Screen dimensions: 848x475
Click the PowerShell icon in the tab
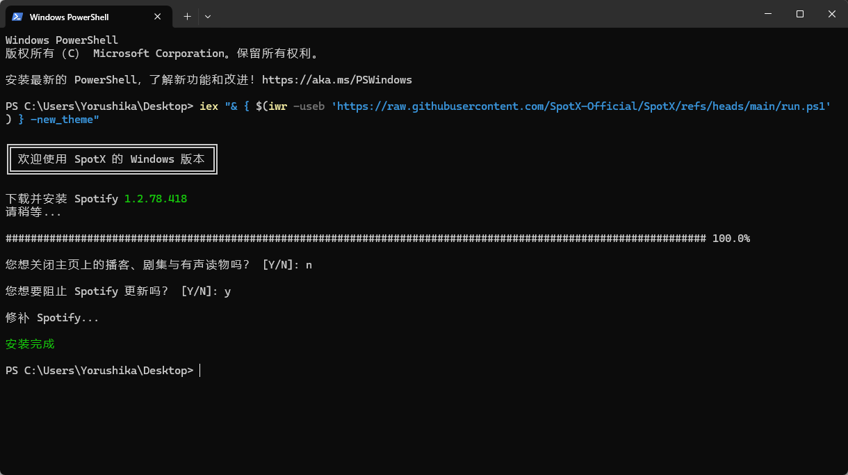point(17,17)
